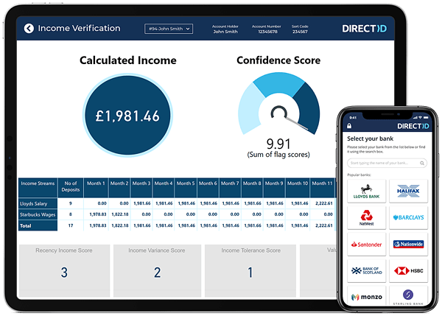Click Lloyds Salary Month 11 value 2,222.61
442x316 pixels.
tap(324, 203)
